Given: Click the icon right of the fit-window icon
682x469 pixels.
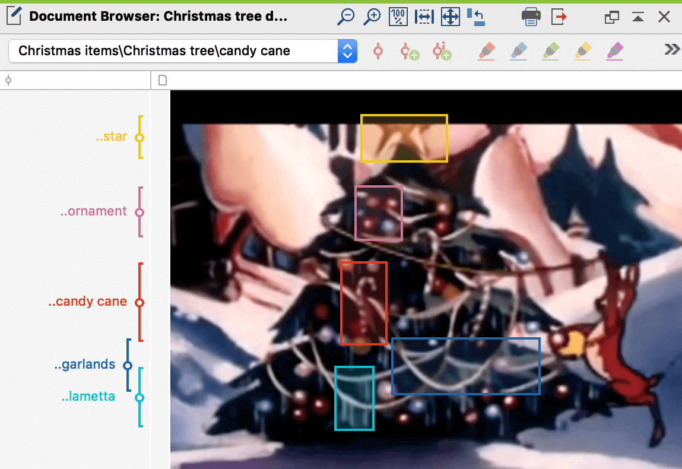Looking at the screenshot, I should click(476, 17).
